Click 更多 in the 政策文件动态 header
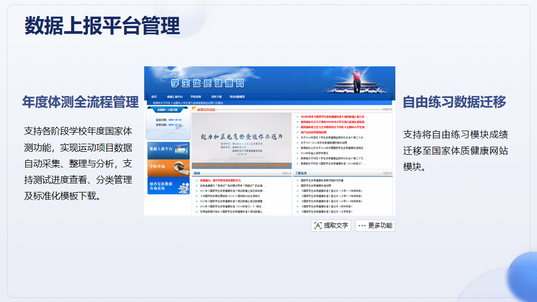Viewport: 537px width, 302px height. pos(387,110)
